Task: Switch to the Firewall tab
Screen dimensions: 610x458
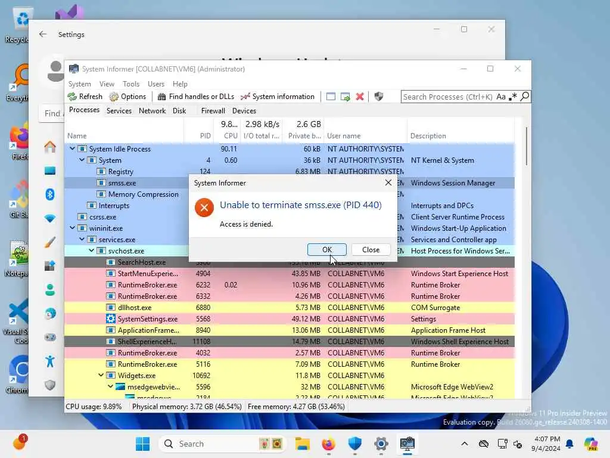Action: 213,111
